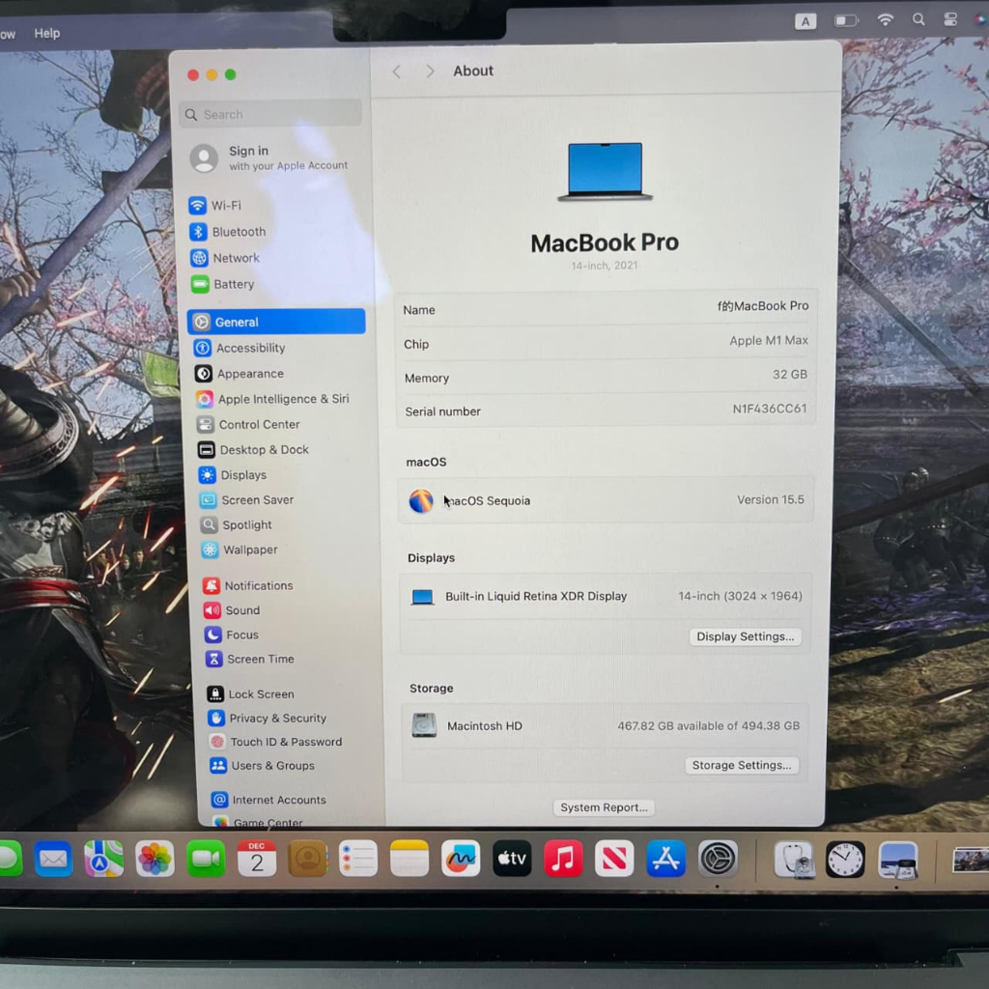The height and width of the screenshot is (989, 989).
Task: Select Control Center in sidebar
Action: pos(258,424)
